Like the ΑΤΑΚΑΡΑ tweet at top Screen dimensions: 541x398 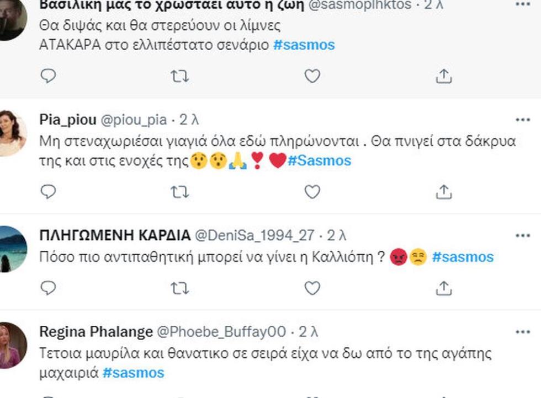tap(312, 76)
